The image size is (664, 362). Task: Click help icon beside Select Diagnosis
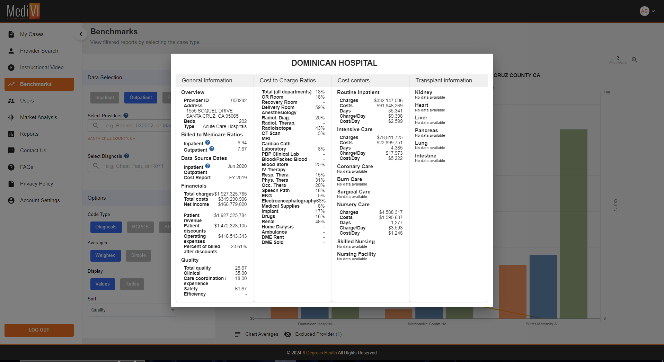(126, 156)
